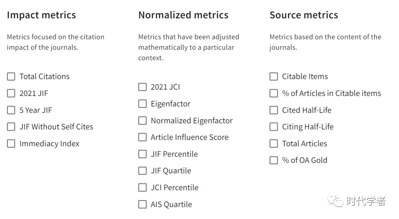The image size is (399, 219).
Task: Check the Total Citations checkbox
Action: [x=11, y=76]
